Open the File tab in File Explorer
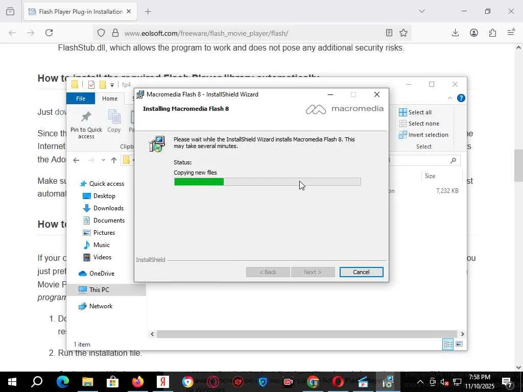Image resolution: width=523 pixels, height=392 pixels. coord(81,99)
